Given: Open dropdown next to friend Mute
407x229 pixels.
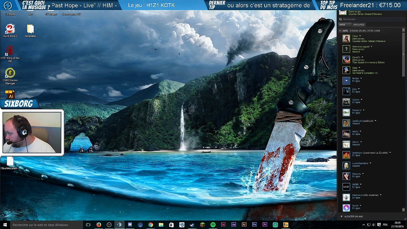Looking at the screenshot, I should click(359, 68).
